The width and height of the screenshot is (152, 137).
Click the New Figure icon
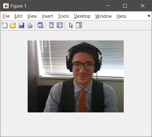pos(5,25)
